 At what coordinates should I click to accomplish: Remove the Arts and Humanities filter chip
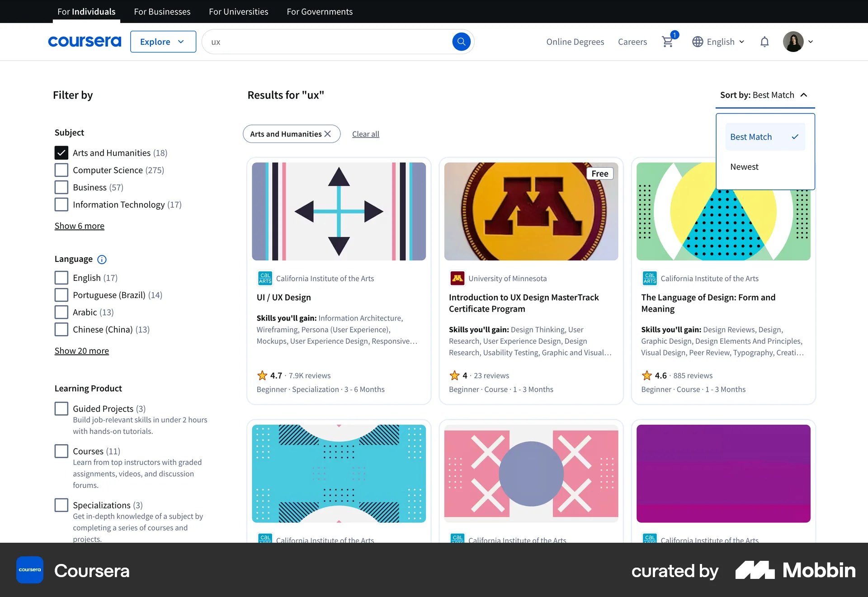[x=327, y=134]
